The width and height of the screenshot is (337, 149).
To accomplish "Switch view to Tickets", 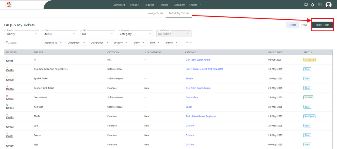I will click(x=292, y=25).
